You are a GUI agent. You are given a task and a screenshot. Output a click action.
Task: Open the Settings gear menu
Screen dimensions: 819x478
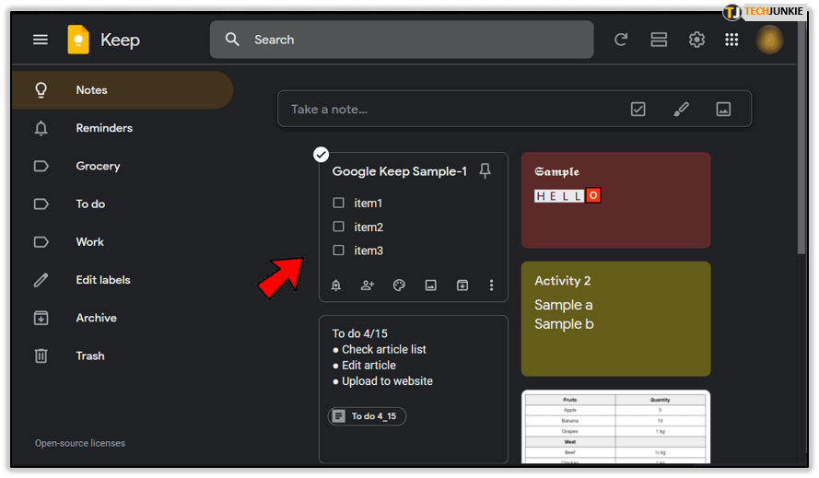696,40
